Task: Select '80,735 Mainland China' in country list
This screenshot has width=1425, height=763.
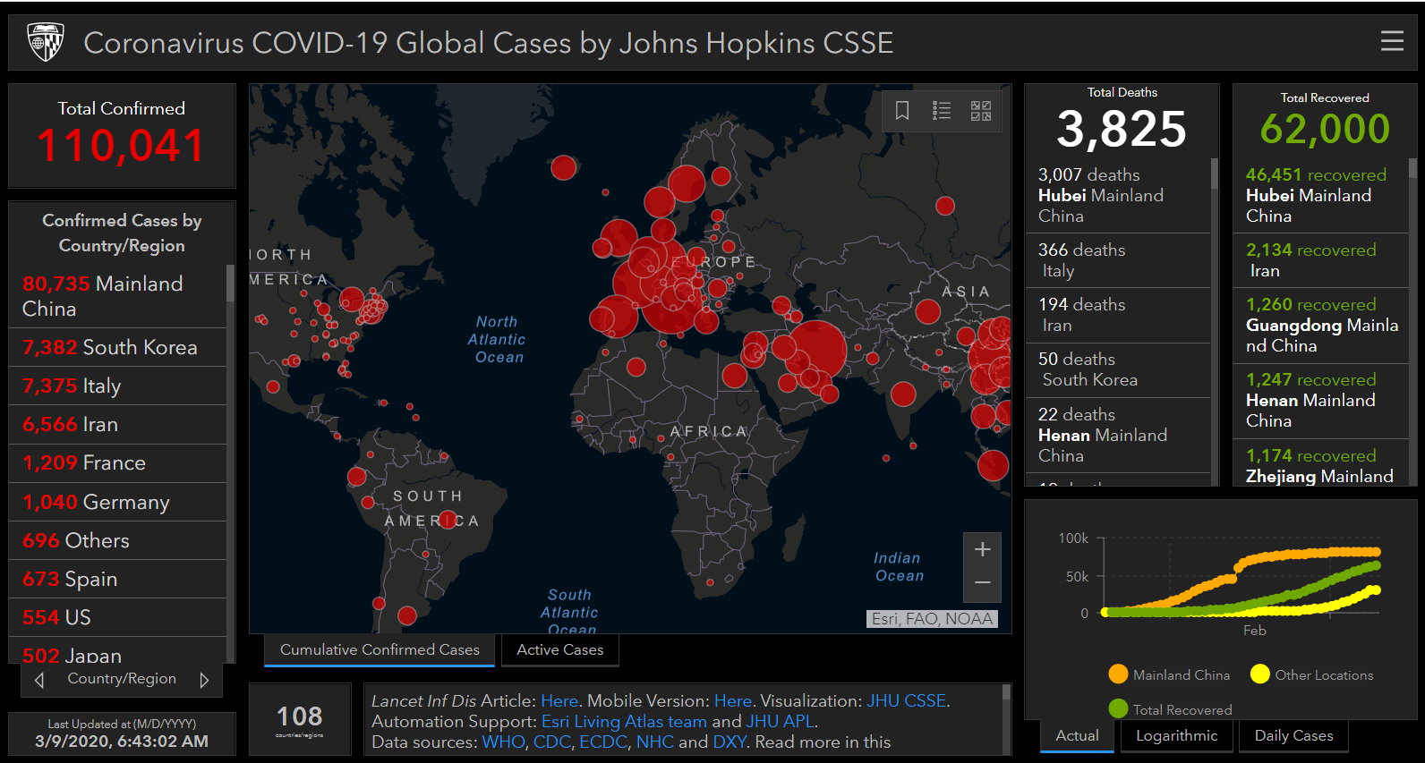Action: [x=117, y=296]
